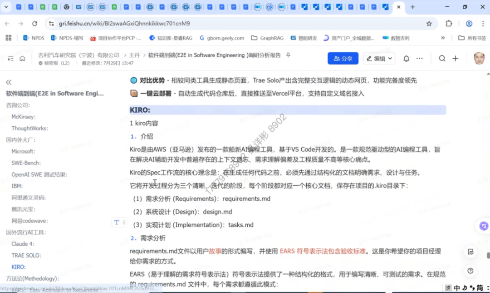
Task: Jump to SWE-Bench outline entry
Action: click(x=26, y=163)
